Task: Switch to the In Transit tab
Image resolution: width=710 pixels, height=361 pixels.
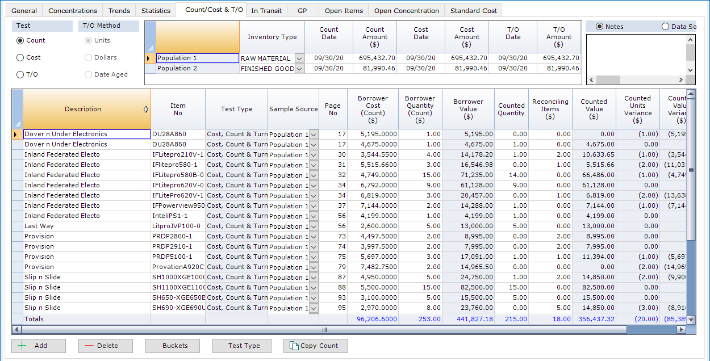Action: (266, 10)
